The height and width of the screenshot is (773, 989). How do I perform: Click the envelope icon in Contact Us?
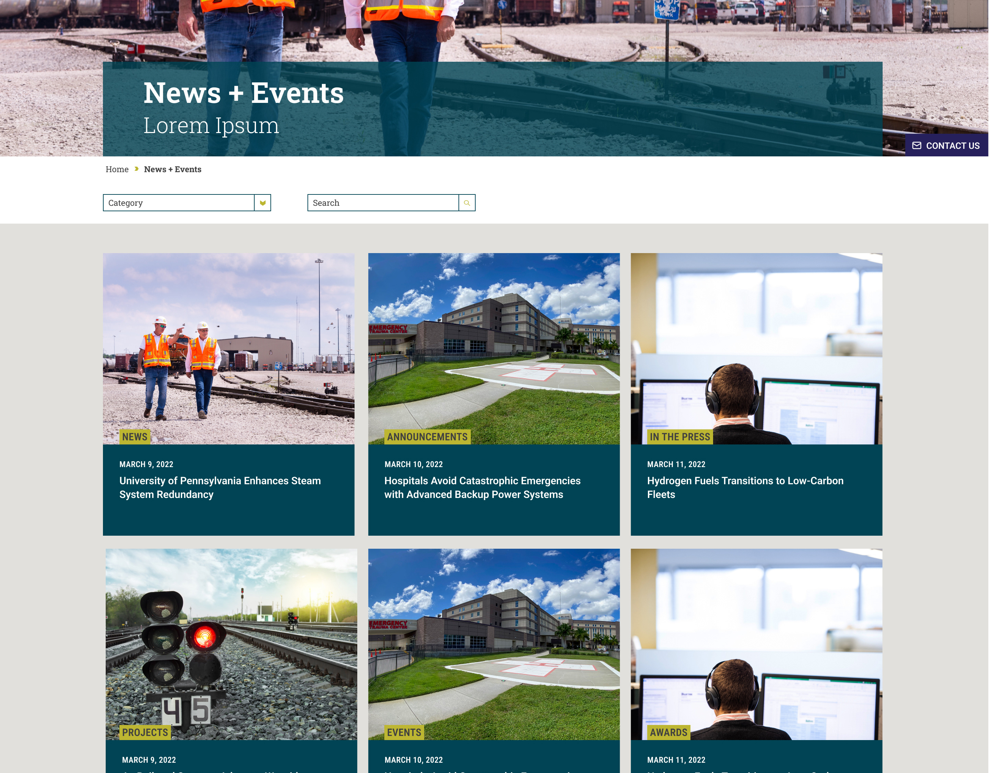pyautogui.click(x=916, y=145)
